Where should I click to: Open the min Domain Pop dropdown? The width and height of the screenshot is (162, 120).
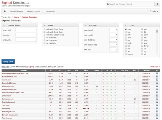pos(113,45)
